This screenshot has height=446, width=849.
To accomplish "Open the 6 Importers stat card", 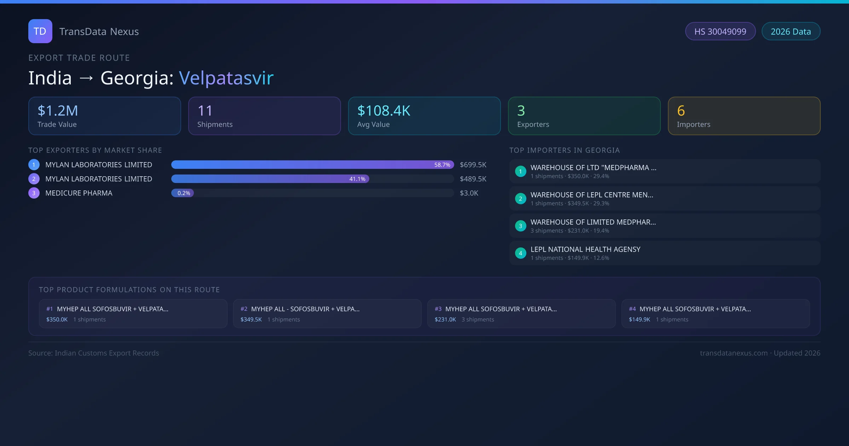I will (x=744, y=116).
